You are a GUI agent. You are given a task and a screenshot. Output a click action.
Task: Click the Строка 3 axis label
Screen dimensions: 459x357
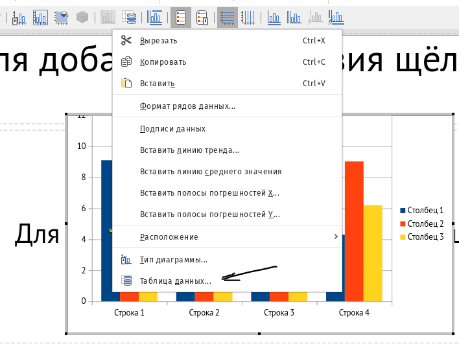pyautogui.click(x=279, y=312)
